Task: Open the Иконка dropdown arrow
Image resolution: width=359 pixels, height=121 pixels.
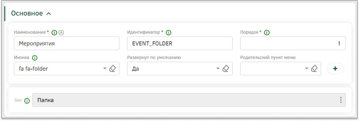Action: coord(105,68)
